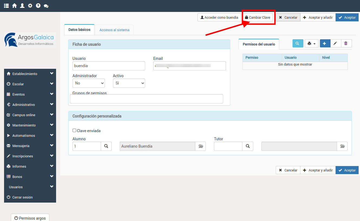Delete permission with the trash icon
Screen dimensions: 360x221
tap(346, 43)
